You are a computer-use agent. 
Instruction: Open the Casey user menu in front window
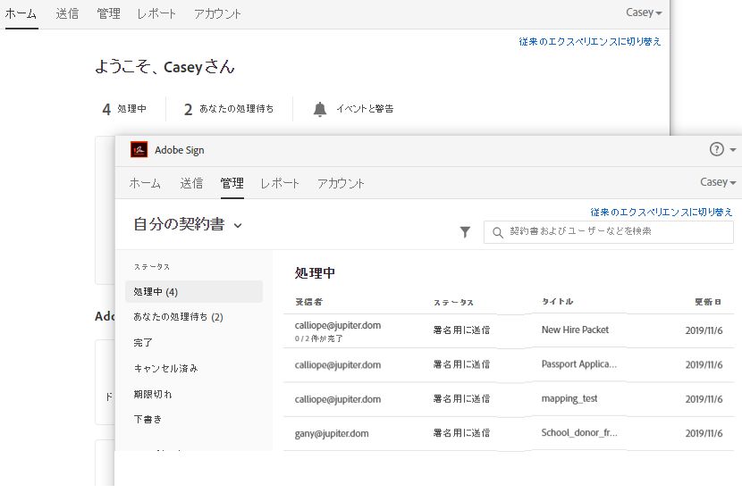point(717,182)
